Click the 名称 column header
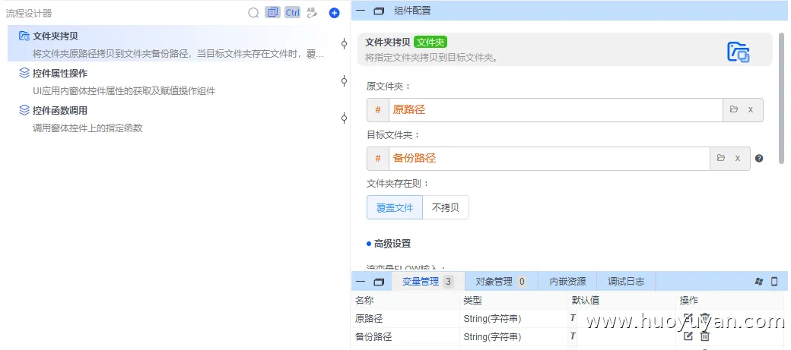This screenshot has height=350, width=791. [x=364, y=301]
